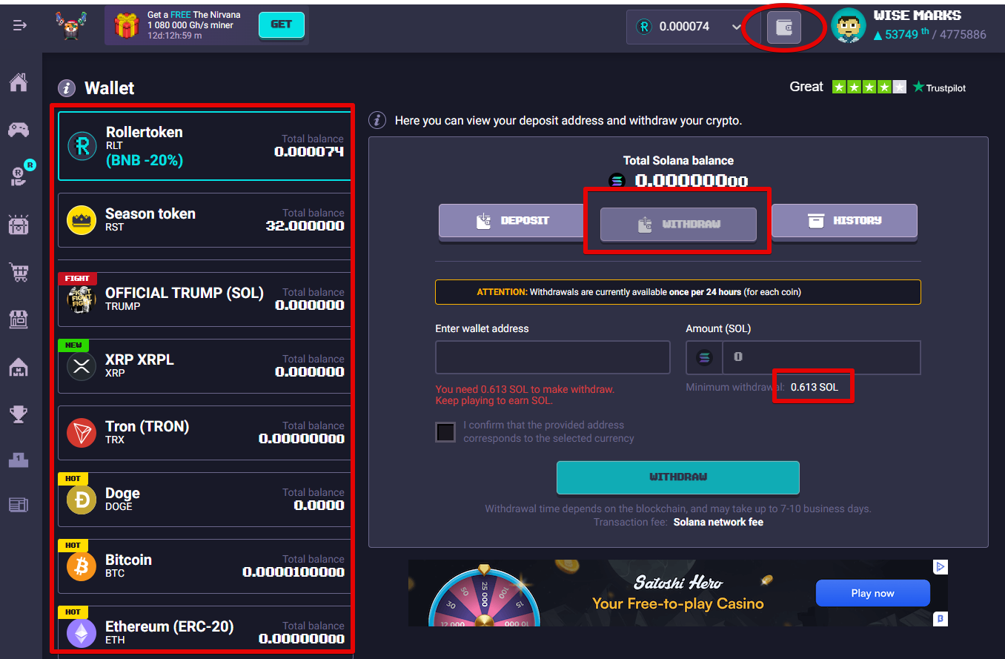Click info icon beside deposit address description
The width and height of the screenshot is (1005, 659).
click(377, 120)
